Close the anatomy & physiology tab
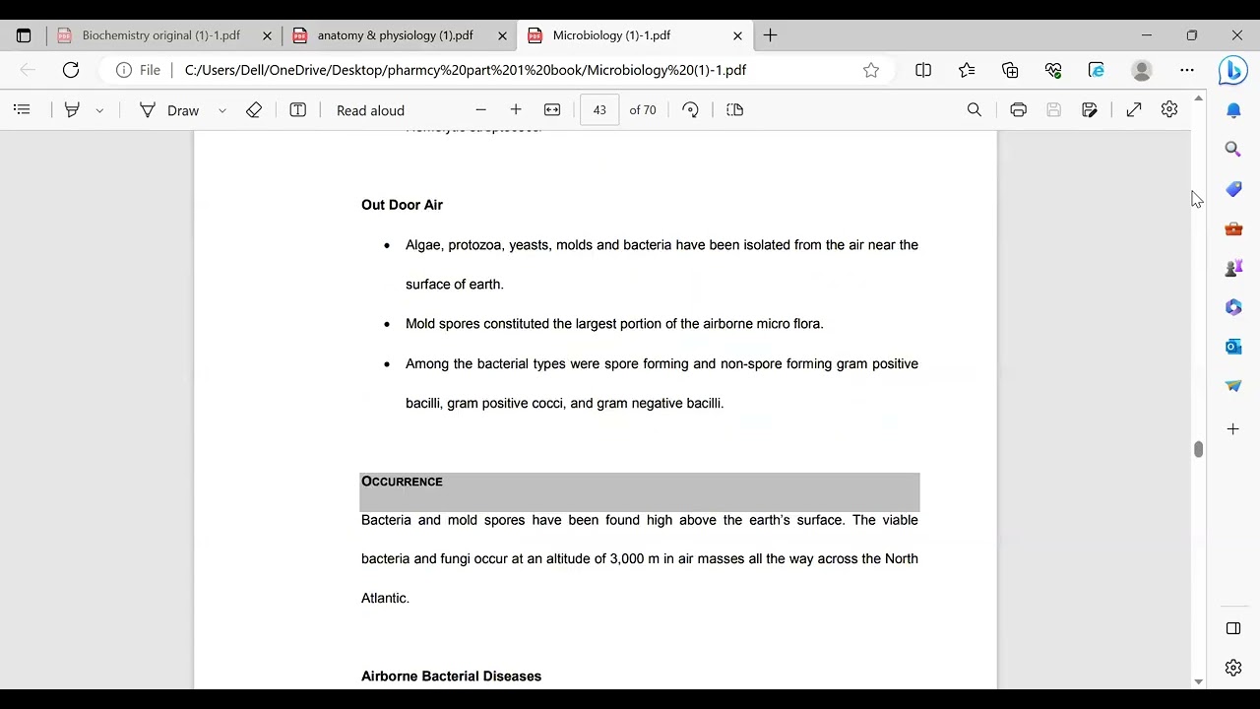The image size is (1260, 709). 502,35
